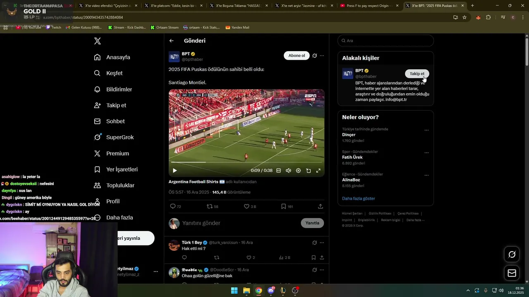Click the Yanıtını gönder reply field

pyautogui.click(x=240, y=223)
